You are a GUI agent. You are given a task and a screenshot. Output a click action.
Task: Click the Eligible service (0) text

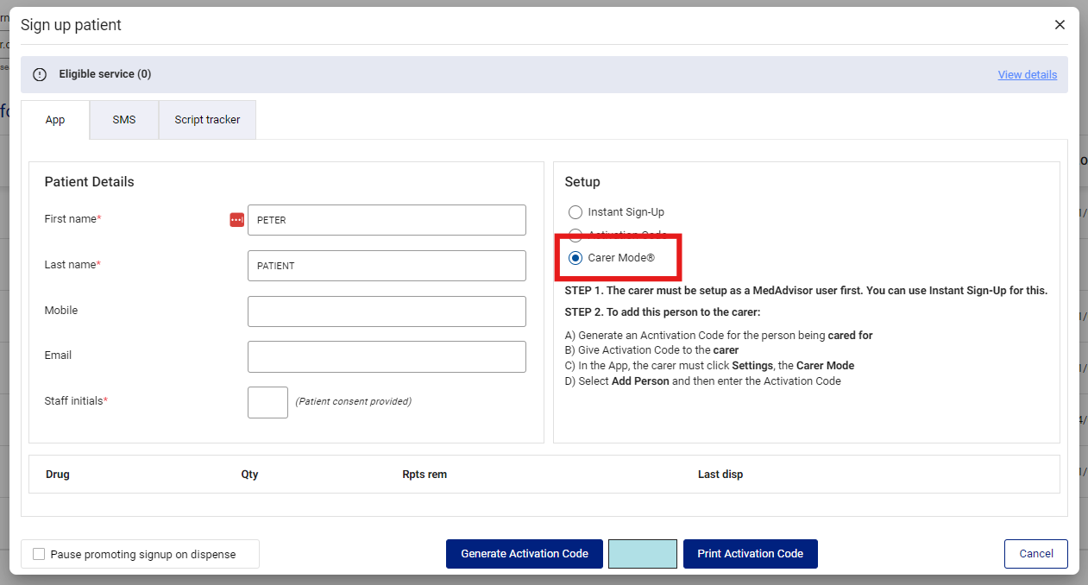(105, 74)
